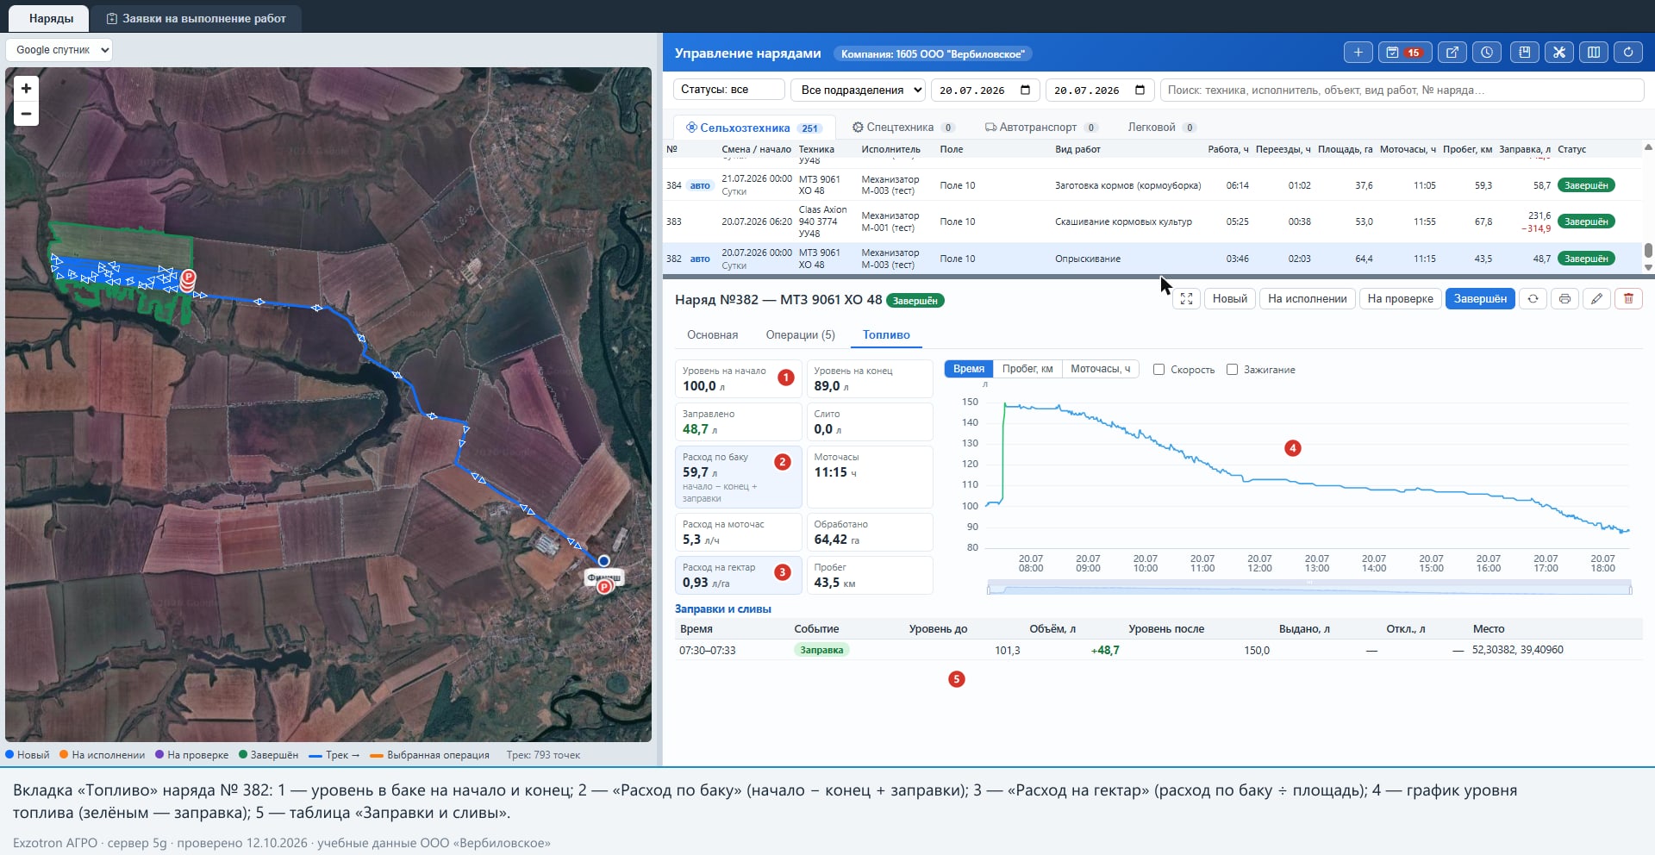Open the Операции (5) tab
1655x855 pixels.
[x=800, y=335]
